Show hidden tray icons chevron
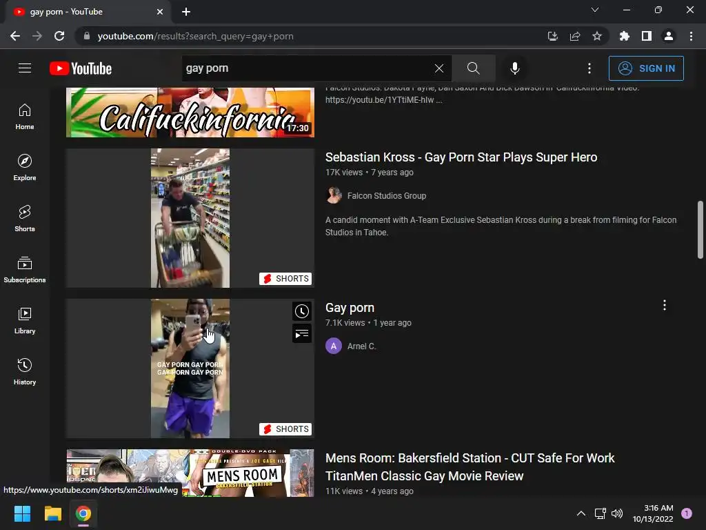The image size is (706, 530). point(581,513)
